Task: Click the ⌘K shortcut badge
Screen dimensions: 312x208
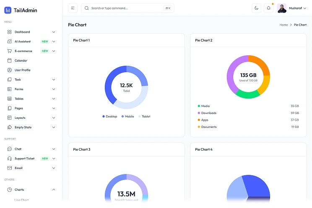Action: (x=168, y=8)
